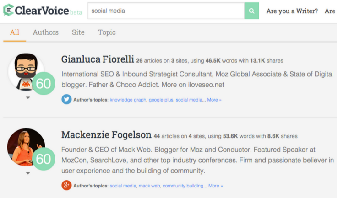Expand More topics for Gianluca Fiorelli
Screen dimensions: 338x198
pos(214,100)
